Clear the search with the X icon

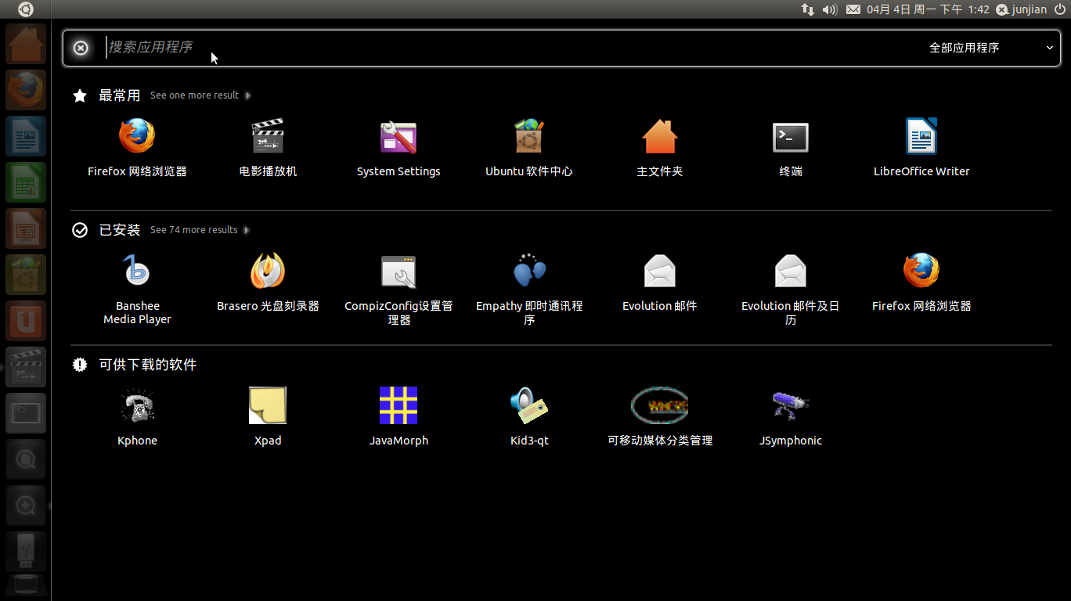tap(81, 48)
